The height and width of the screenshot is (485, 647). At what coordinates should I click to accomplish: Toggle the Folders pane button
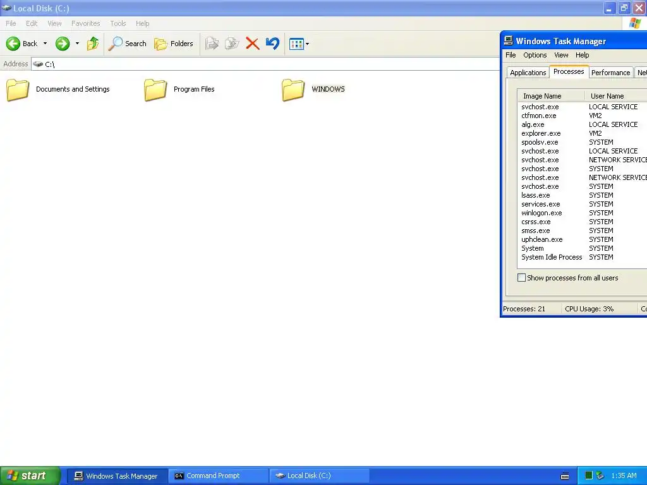coord(174,44)
